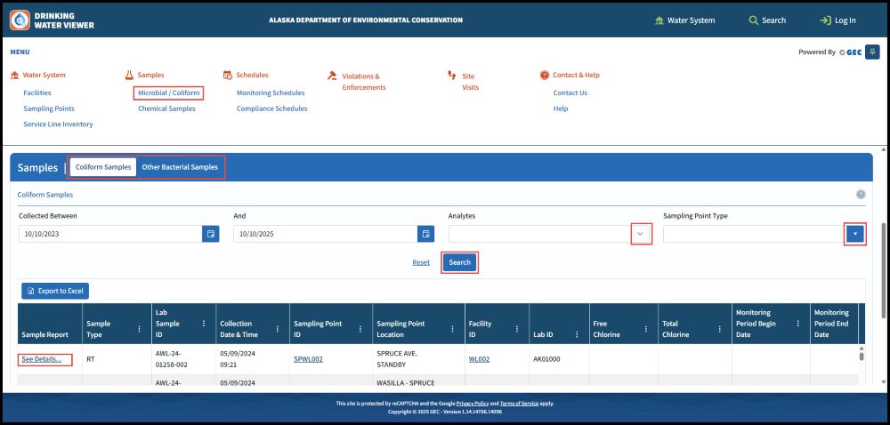Viewport: 890px width, 425px height.
Task: Click the Log In icon in header
Action: pos(825,20)
